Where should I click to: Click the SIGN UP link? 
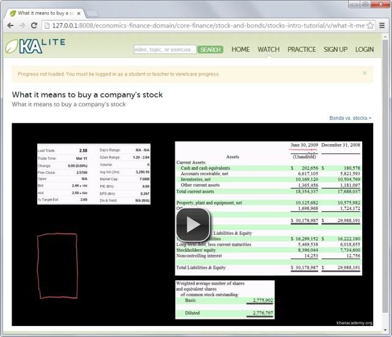pyautogui.click(x=335, y=49)
